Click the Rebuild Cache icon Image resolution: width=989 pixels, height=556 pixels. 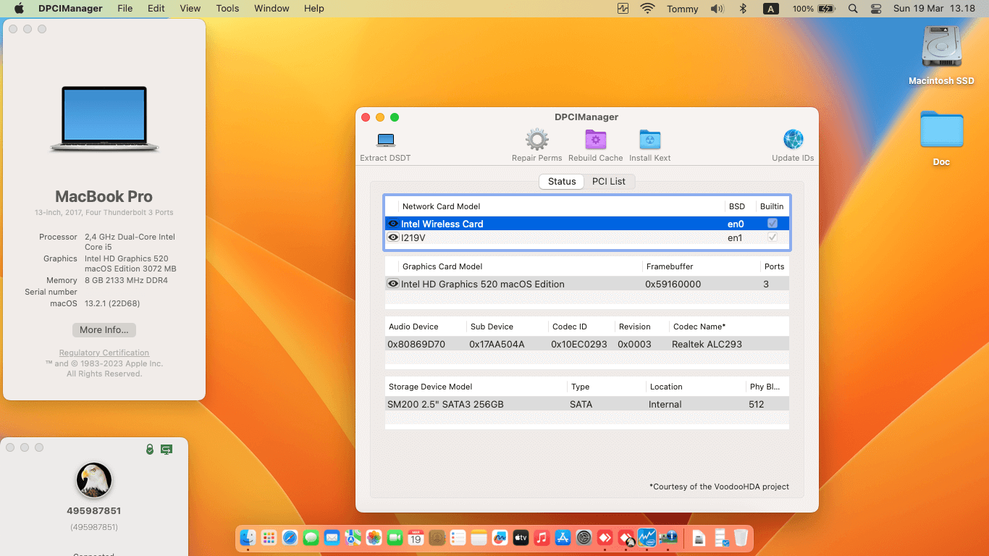pyautogui.click(x=595, y=140)
